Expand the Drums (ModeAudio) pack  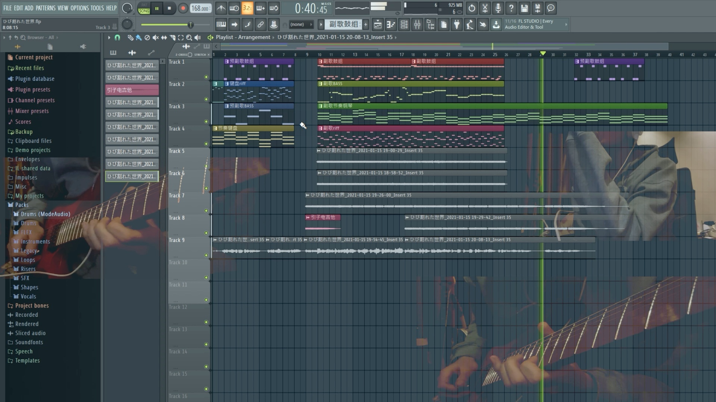coord(45,214)
